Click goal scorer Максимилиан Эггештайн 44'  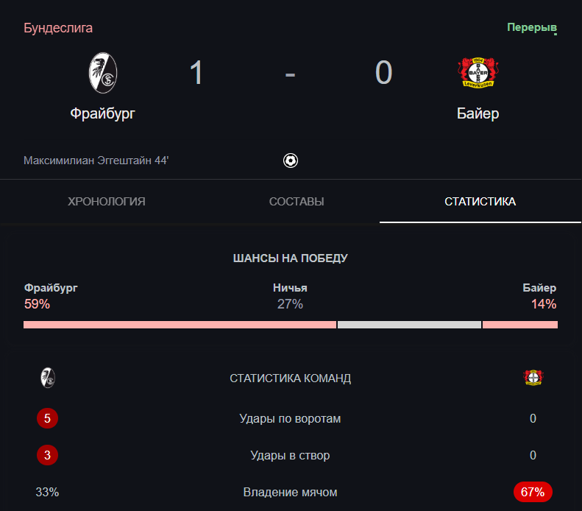[96, 160]
